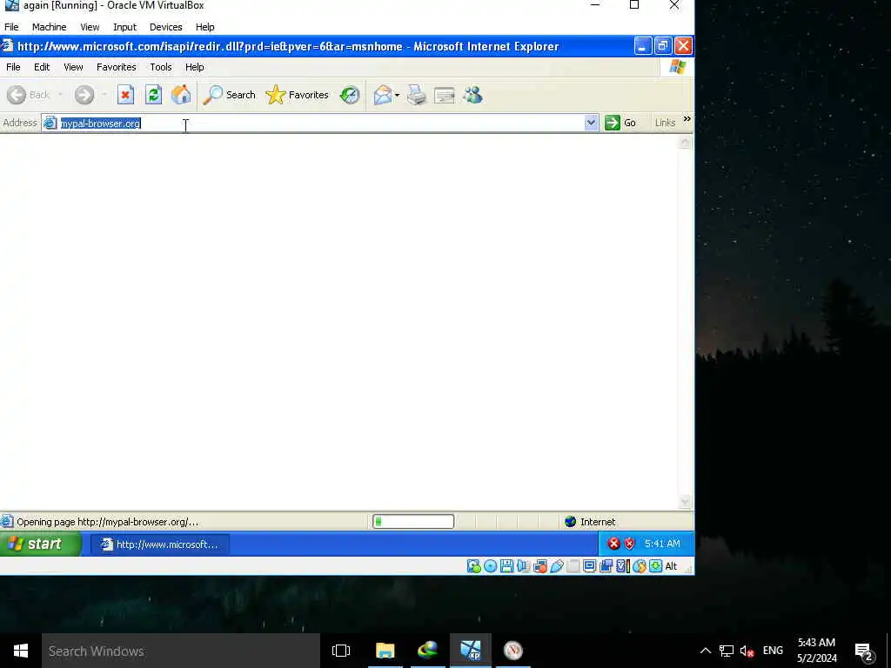Select the microsoft.com taskbar button in XP

click(160, 544)
